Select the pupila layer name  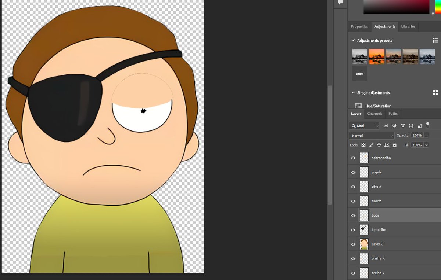coord(377,172)
